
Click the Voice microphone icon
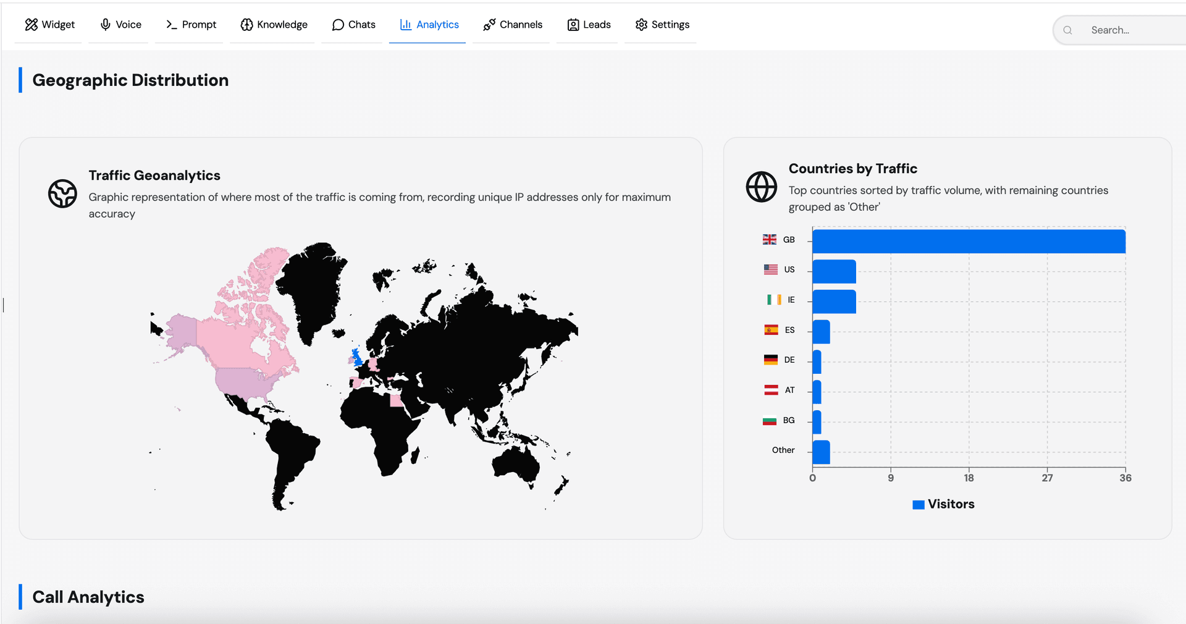(105, 24)
